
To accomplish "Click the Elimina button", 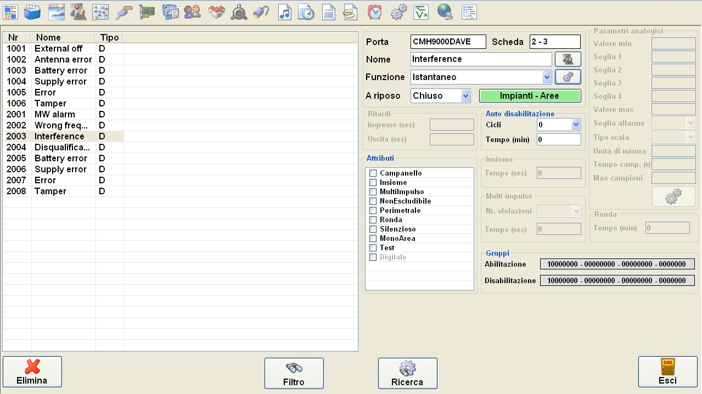I will (x=32, y=372).
